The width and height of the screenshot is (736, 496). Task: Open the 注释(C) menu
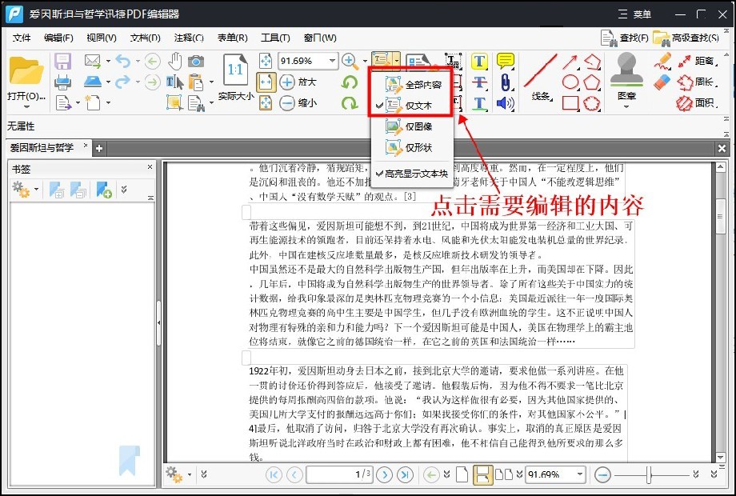point(187,37)
